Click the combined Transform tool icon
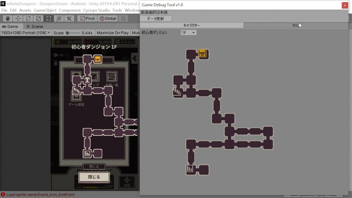This screenshot has width=352, height=198. (x=59, y=19)
